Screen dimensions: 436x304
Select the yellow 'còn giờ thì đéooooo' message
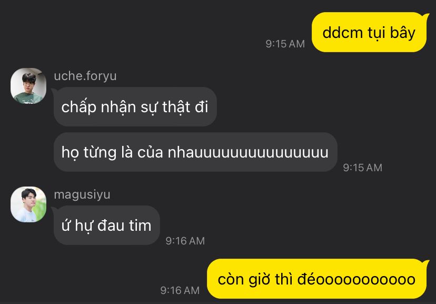point(316,279)
